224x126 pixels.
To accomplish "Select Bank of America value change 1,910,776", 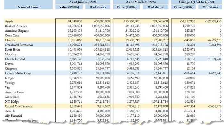I will [189, 26].
